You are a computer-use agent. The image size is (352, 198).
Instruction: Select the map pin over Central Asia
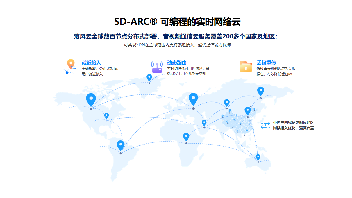tap(227, 103)
